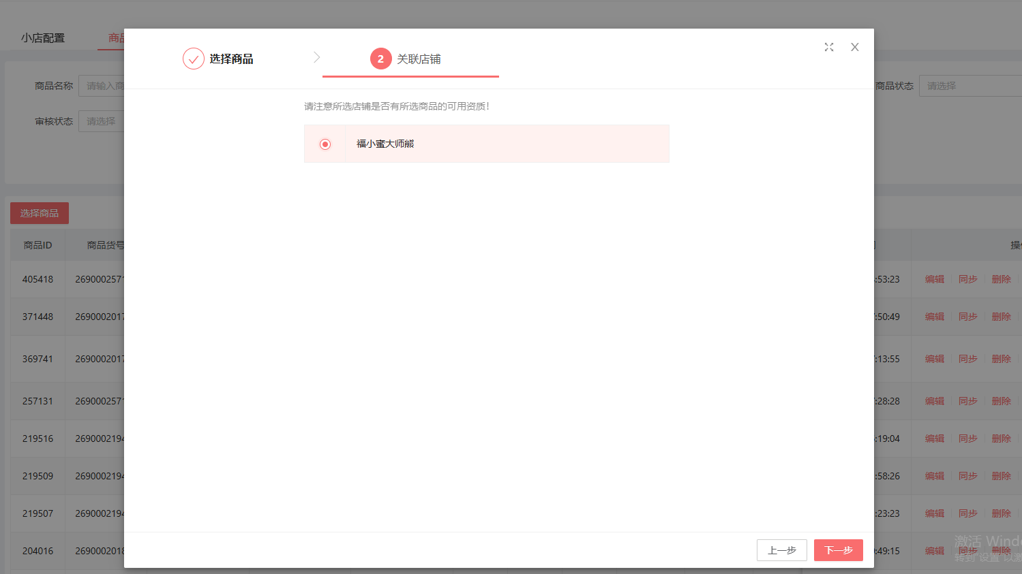Click 同步 for product 371448

click(x=967, y=317)
